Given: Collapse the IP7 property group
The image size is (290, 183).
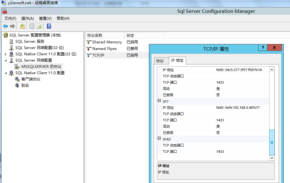Looking at the screenshot, I should (x=159, y=101).
